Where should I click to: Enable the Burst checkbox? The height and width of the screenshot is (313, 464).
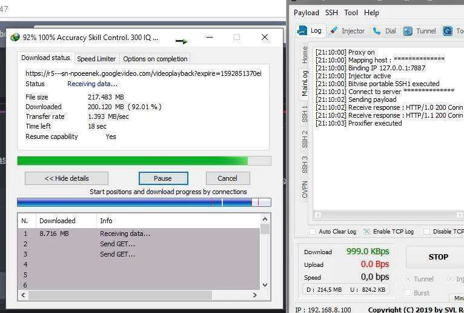(408, 293)
